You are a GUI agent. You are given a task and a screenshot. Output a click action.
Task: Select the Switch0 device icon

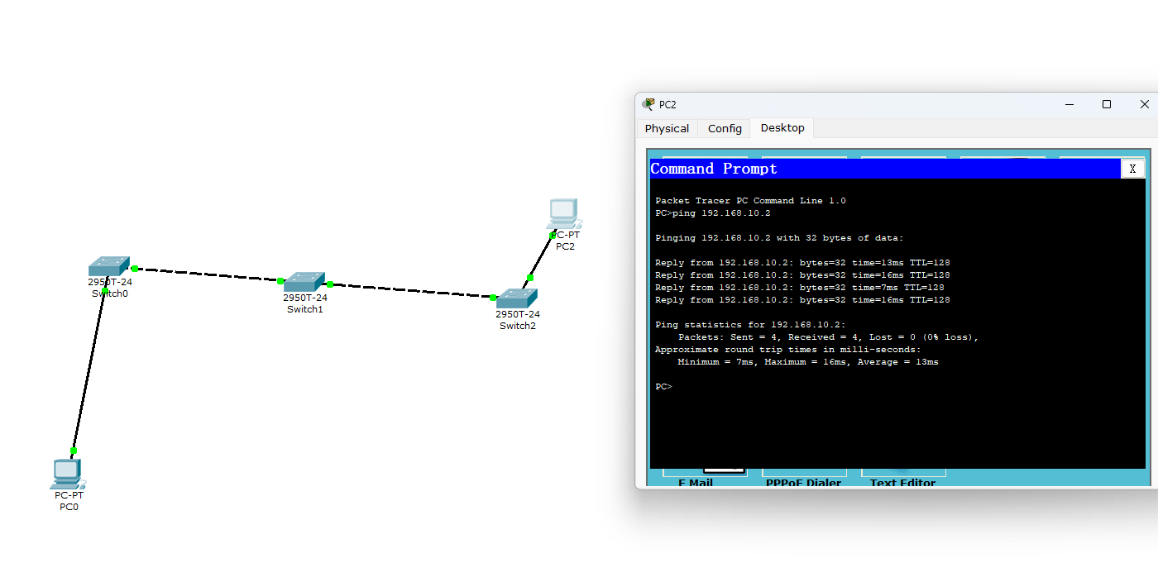click(109, 266)
